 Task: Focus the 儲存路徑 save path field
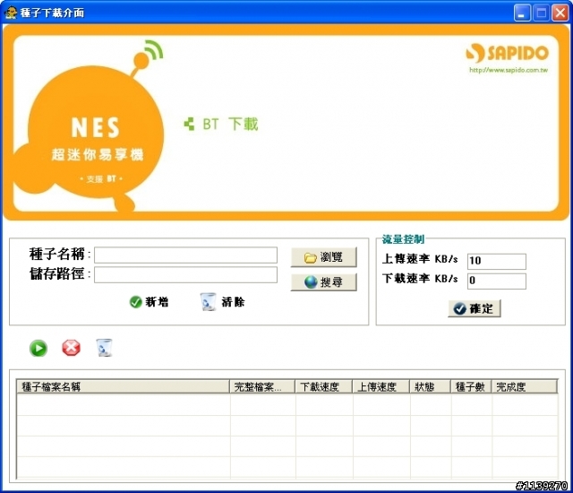click(185, 274)
